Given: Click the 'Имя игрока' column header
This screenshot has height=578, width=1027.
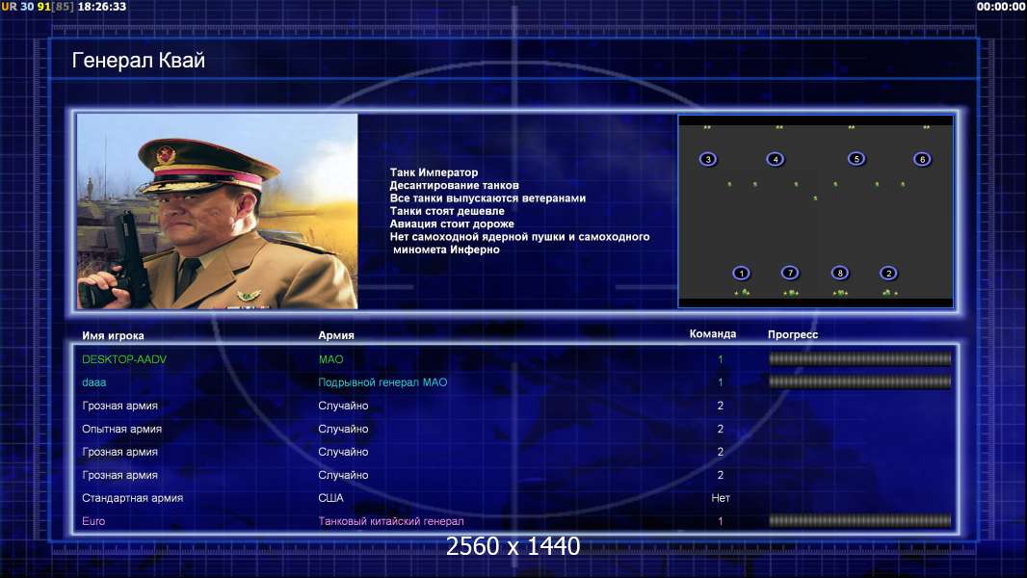Looking at the screenshot, I should 113,335.
